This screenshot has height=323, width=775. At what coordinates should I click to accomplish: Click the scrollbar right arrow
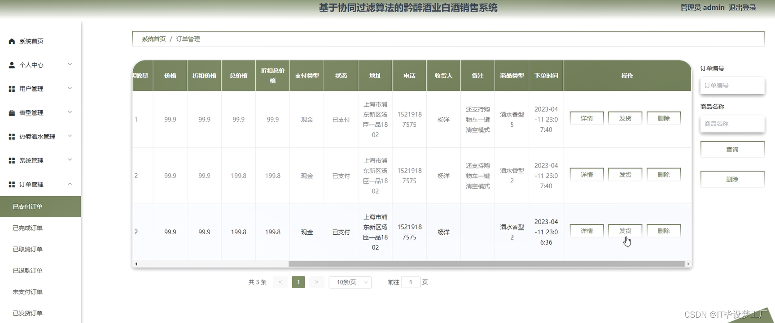688,264
